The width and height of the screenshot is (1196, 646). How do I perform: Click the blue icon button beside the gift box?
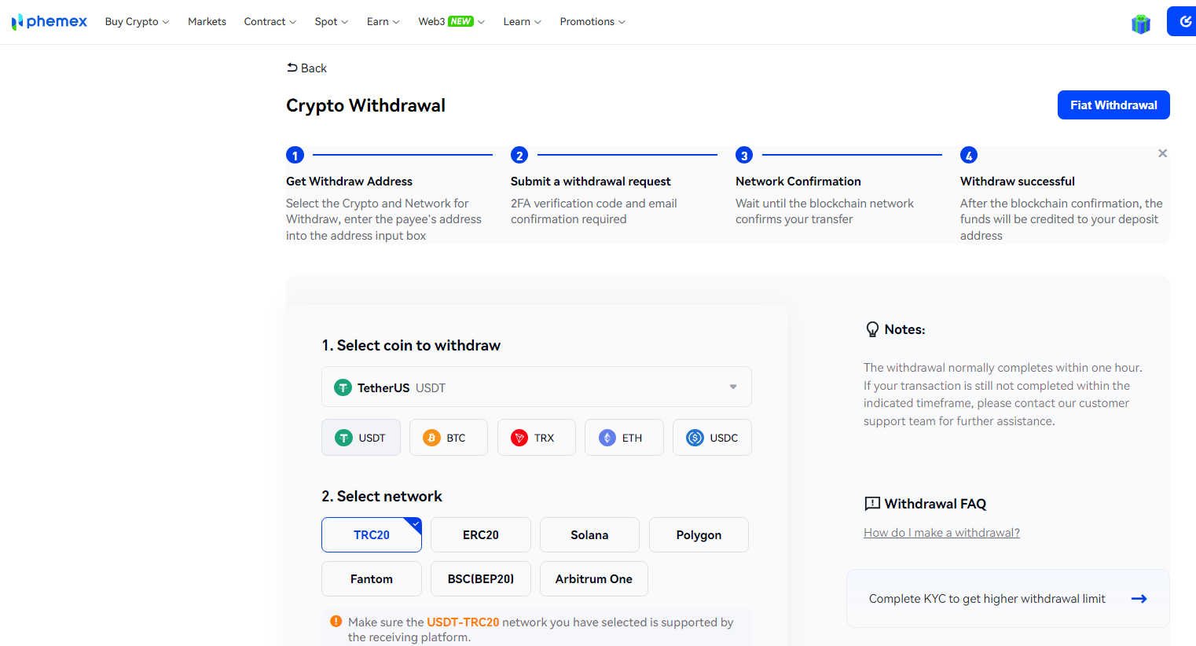tap(1182, 21)
